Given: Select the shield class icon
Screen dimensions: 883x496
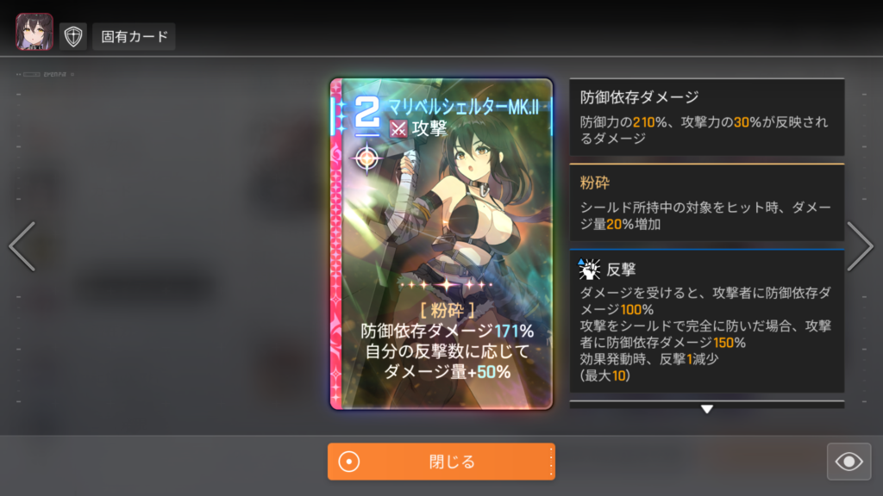Looking at the screenshot, I should pos(73,36).
